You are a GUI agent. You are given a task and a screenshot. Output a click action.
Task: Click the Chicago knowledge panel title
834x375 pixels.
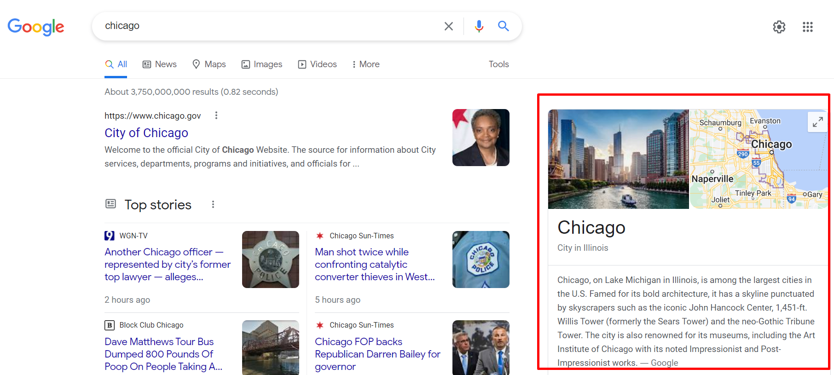tap(591, 227)
